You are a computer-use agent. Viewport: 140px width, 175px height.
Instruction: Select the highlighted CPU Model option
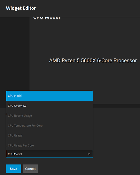[49, 96]
